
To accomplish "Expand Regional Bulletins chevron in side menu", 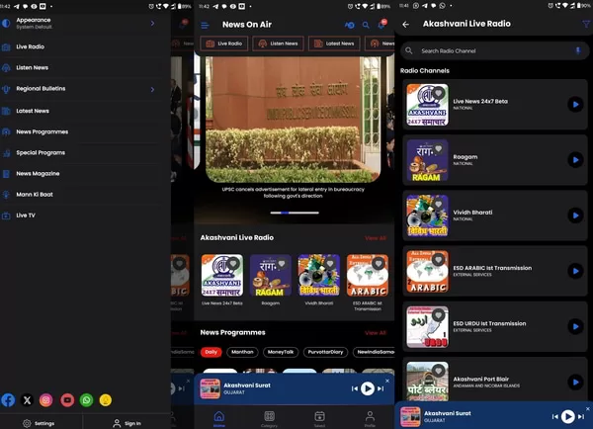I will (x=152, y=90).
